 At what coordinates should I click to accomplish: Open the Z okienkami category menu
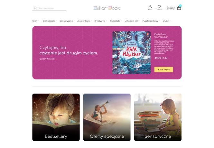point(85,21)
